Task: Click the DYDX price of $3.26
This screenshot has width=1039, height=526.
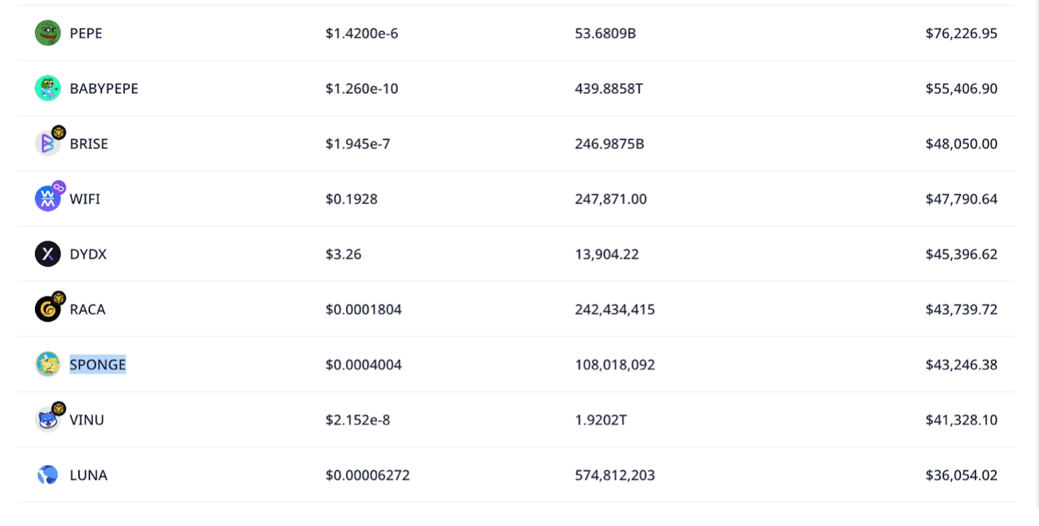Action: [x=344, y=254]
